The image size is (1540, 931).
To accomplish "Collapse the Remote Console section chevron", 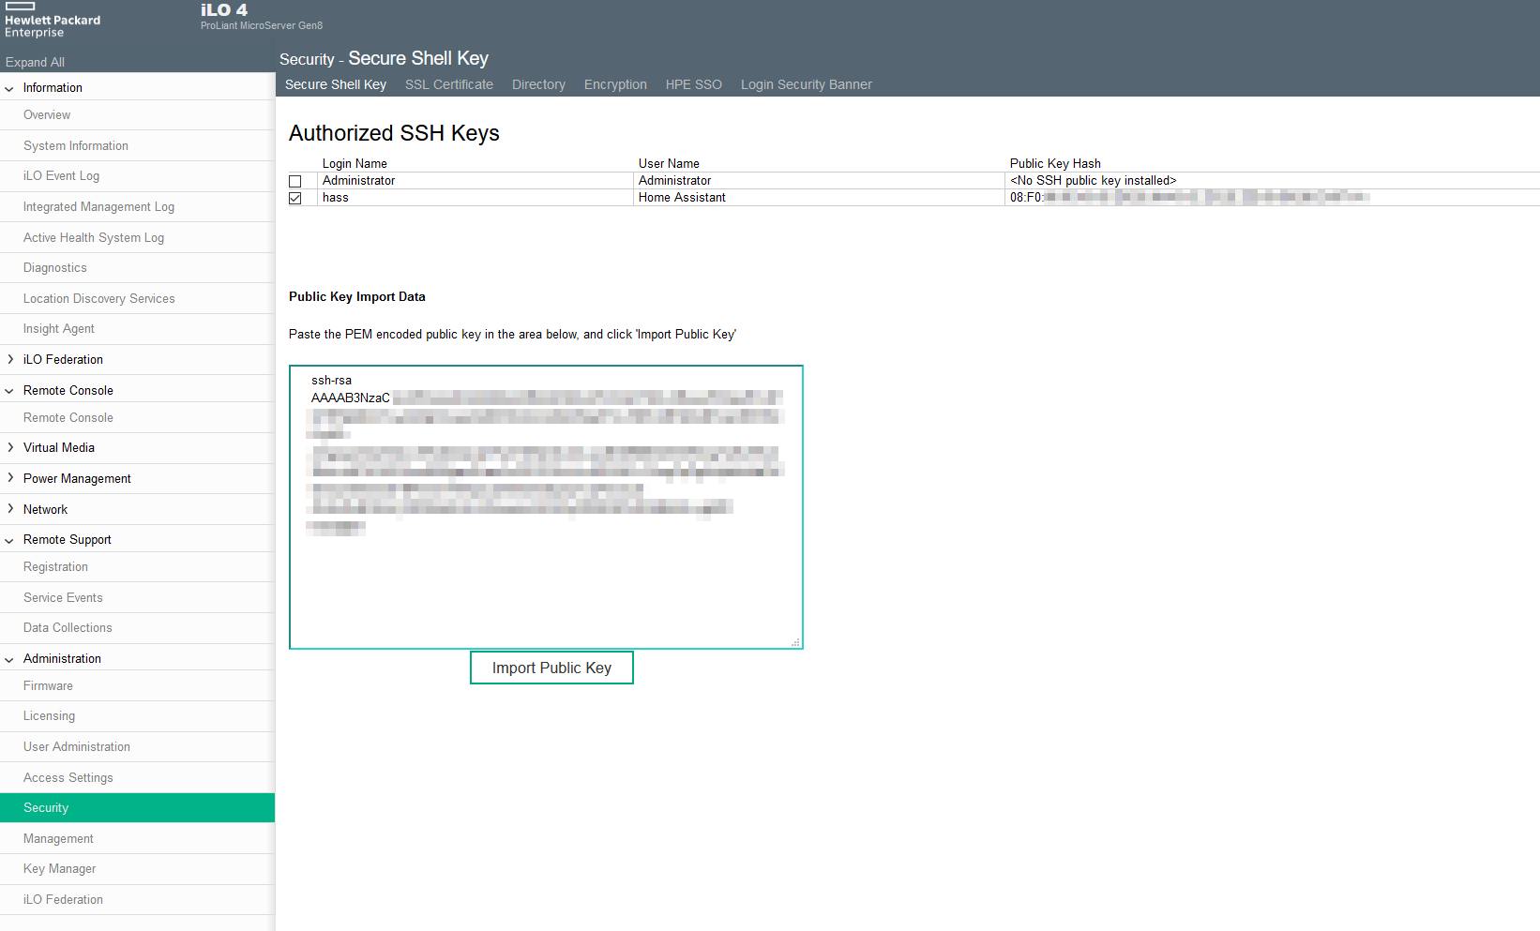I will click(9, 391).
